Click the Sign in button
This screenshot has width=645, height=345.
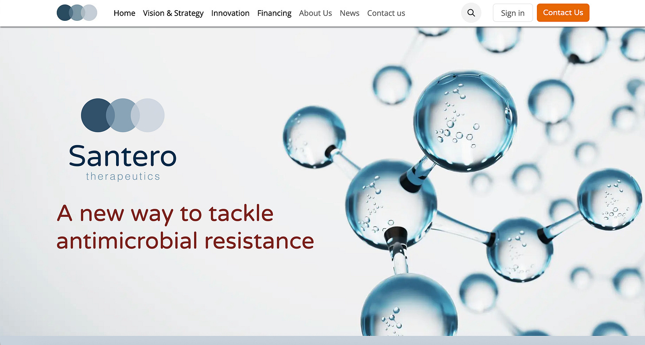tap(513, 13)
